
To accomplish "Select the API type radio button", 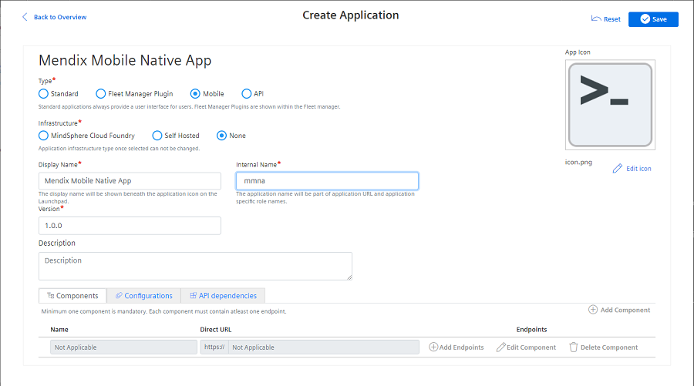I will (x=246, y=94).
